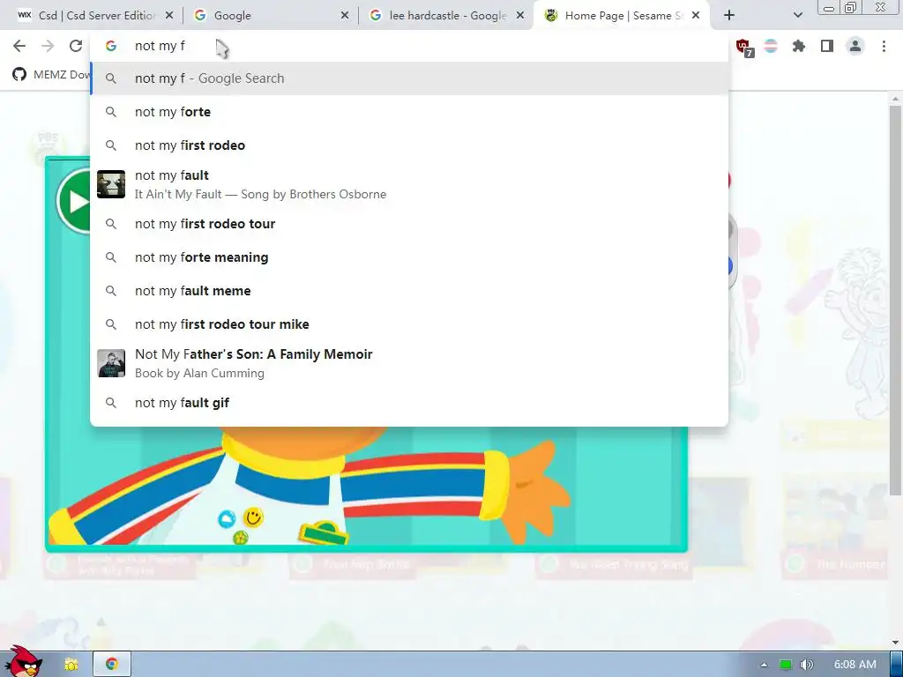This screenshot has height=677, width=903.
Task: Click the Chrome taskbar button
Action: (x=112, y=664)
